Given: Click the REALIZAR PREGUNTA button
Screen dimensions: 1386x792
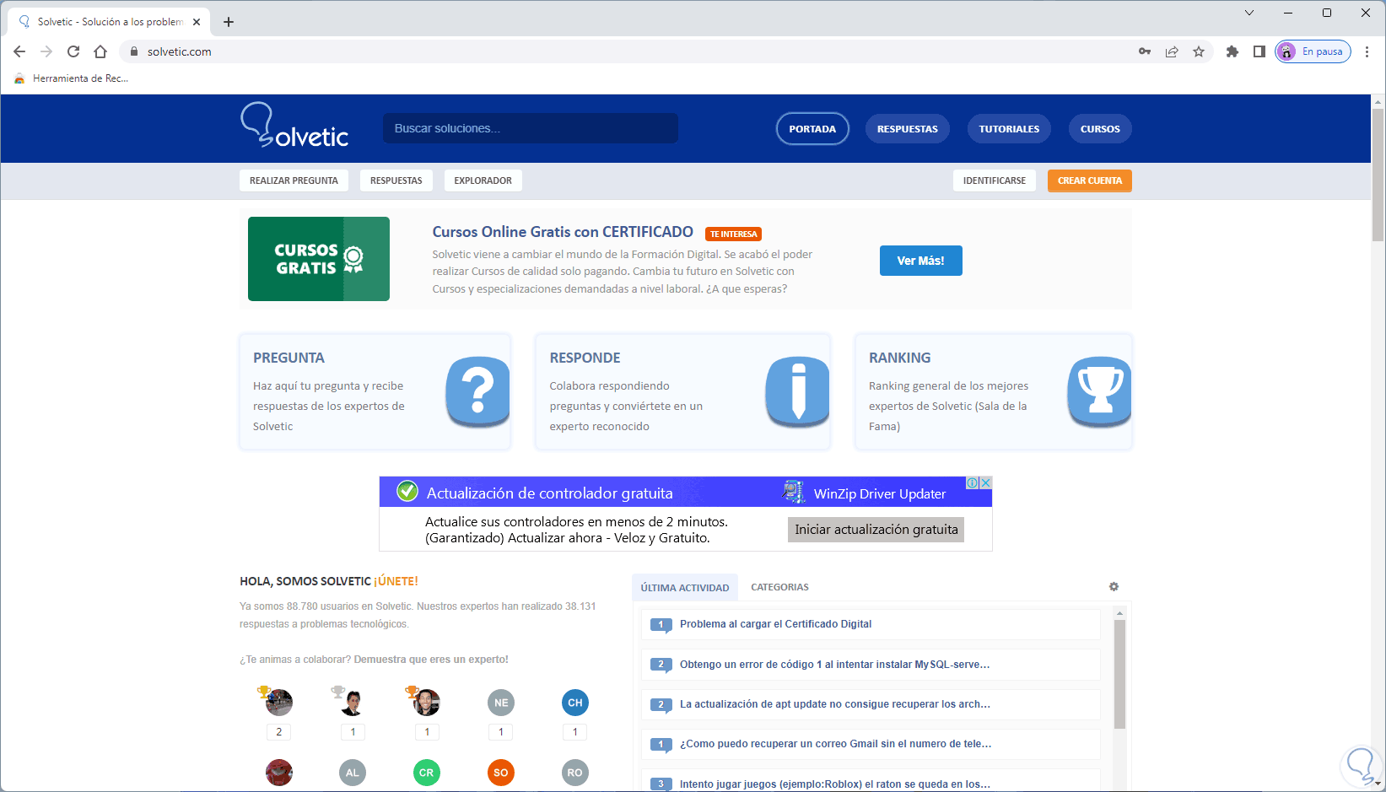Looking at the screenshot, I should tap(294, 180).
